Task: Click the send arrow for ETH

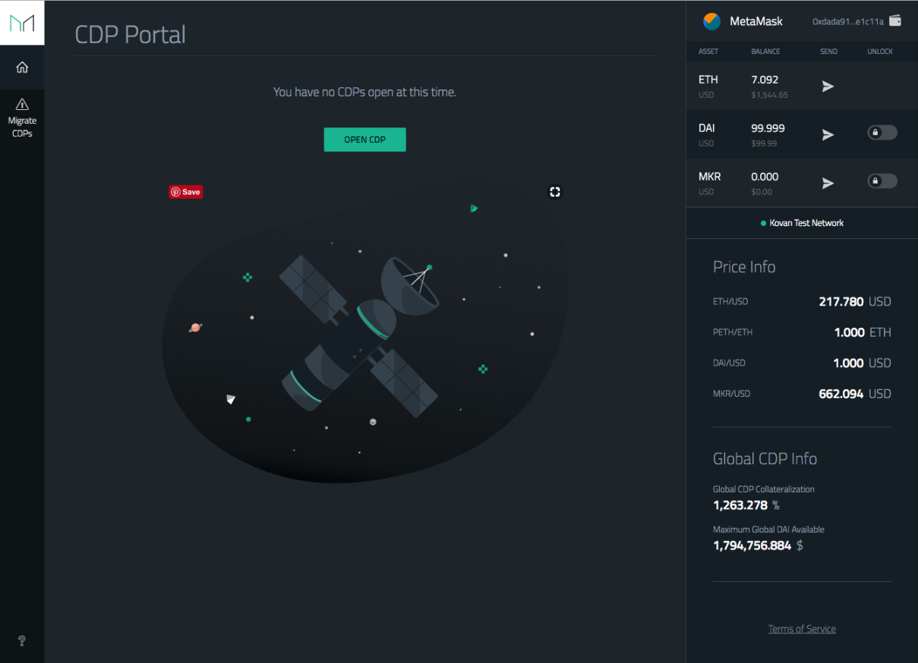Action: pos(828,86)
